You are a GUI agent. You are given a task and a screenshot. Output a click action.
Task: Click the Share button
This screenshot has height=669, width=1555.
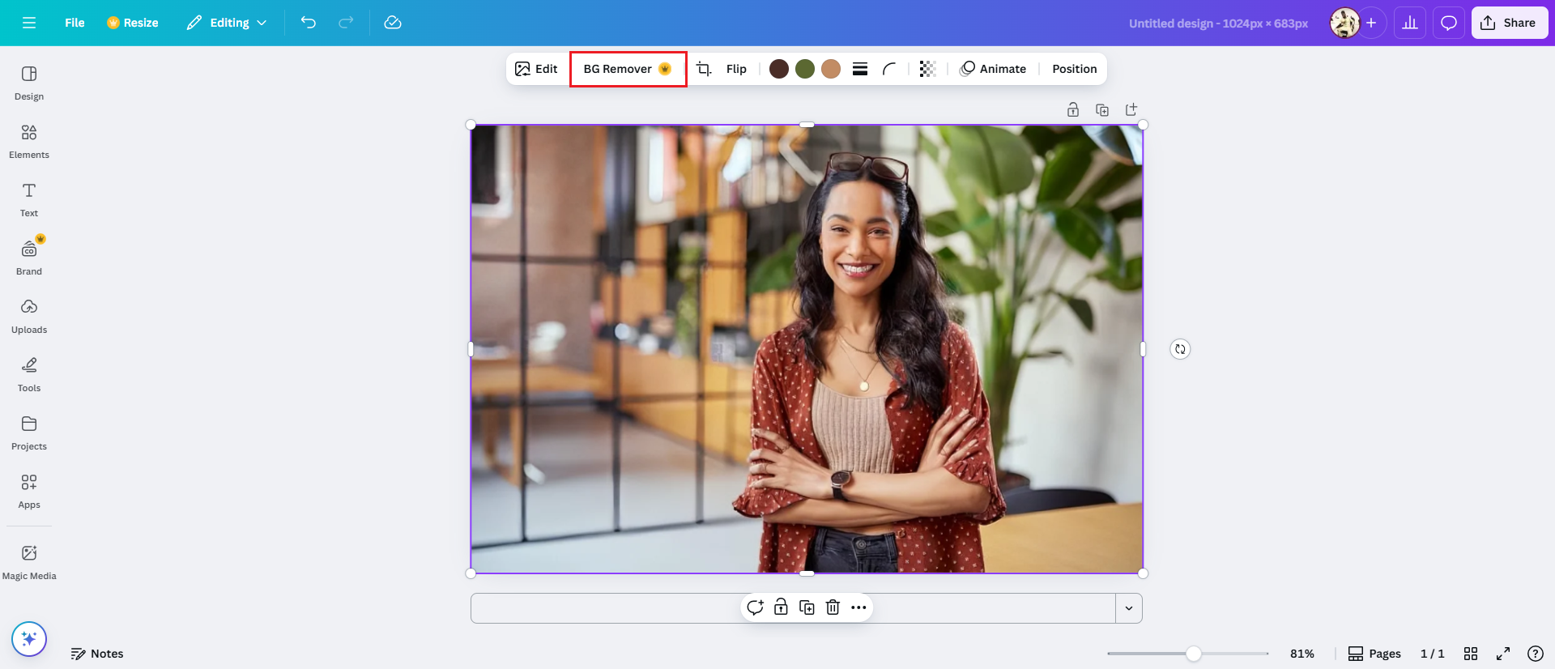coord(1510,23)
